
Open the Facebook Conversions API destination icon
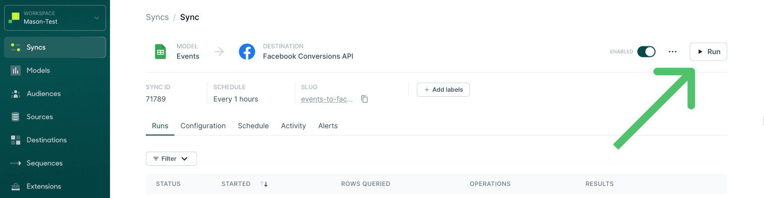pyautogui.click(x=247, y=51)
